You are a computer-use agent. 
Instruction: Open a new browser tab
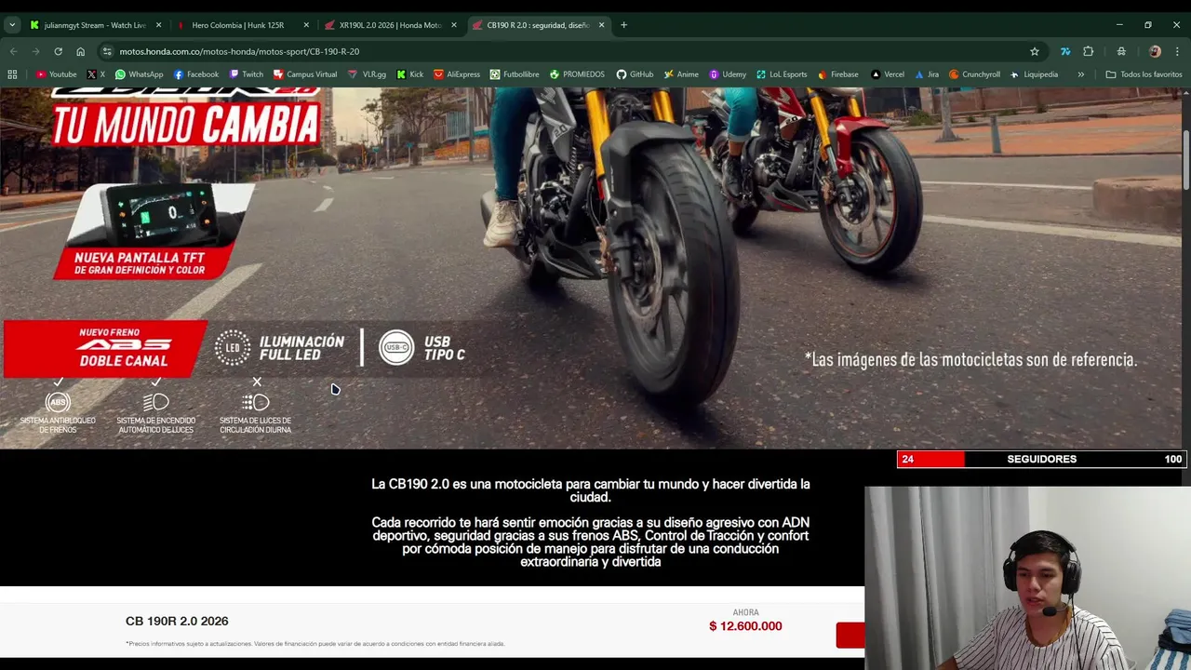(623, 25)
